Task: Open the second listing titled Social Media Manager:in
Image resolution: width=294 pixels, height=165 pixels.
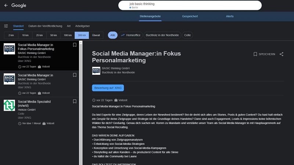Action: (39, 84)
